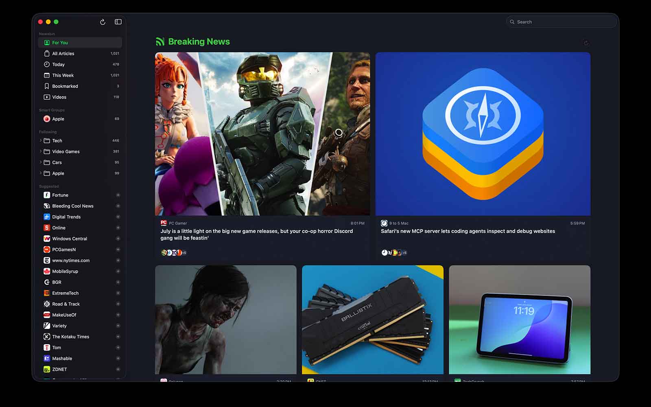
Task: Click the BGR feed icon
Action: (x=47, y=282)
